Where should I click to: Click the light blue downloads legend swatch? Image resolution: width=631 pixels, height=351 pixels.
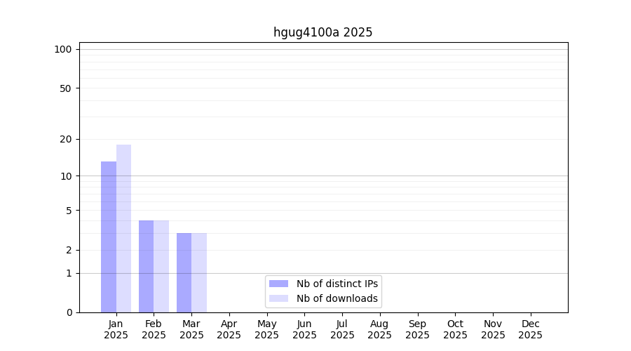(x=278, y=298)
